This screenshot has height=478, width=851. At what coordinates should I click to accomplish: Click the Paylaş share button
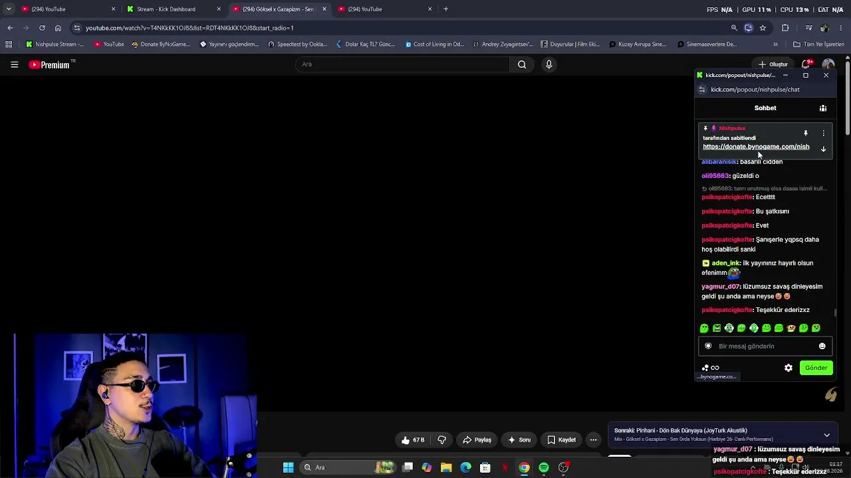pos(477,439)
